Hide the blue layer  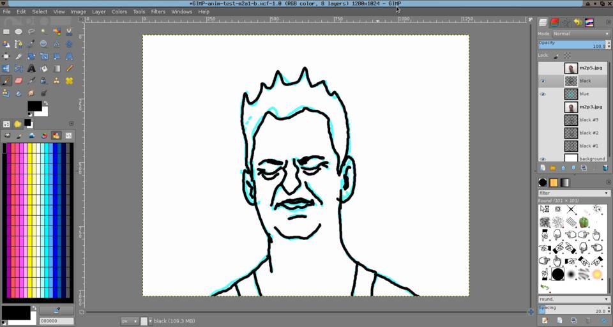pyautogui.click(x=543, y=94)
